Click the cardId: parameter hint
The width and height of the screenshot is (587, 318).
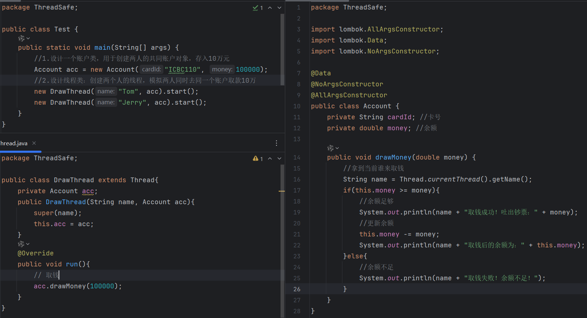151,69
